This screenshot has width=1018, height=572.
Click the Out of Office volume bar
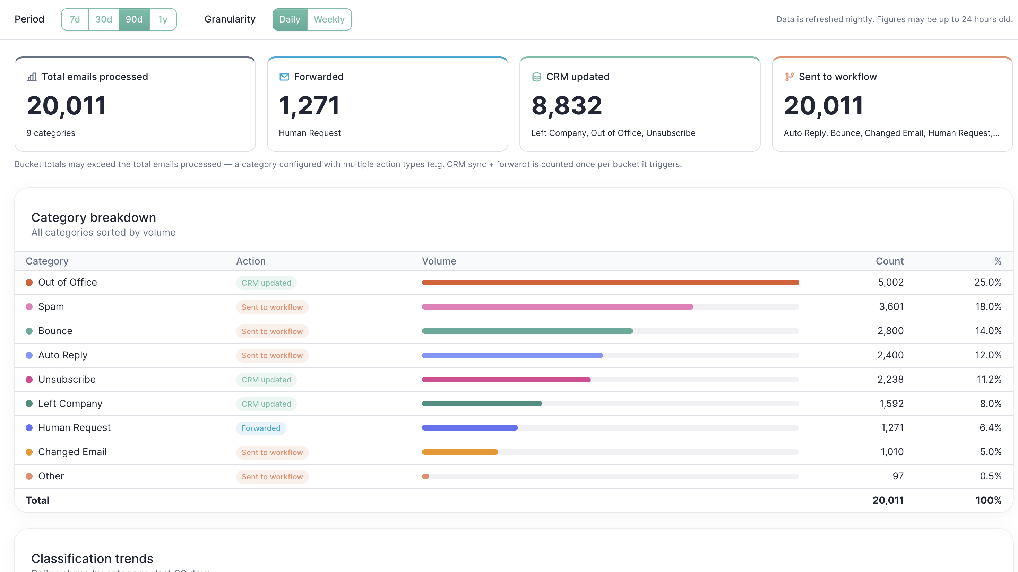pyautogui.click(x=610, y=283)
